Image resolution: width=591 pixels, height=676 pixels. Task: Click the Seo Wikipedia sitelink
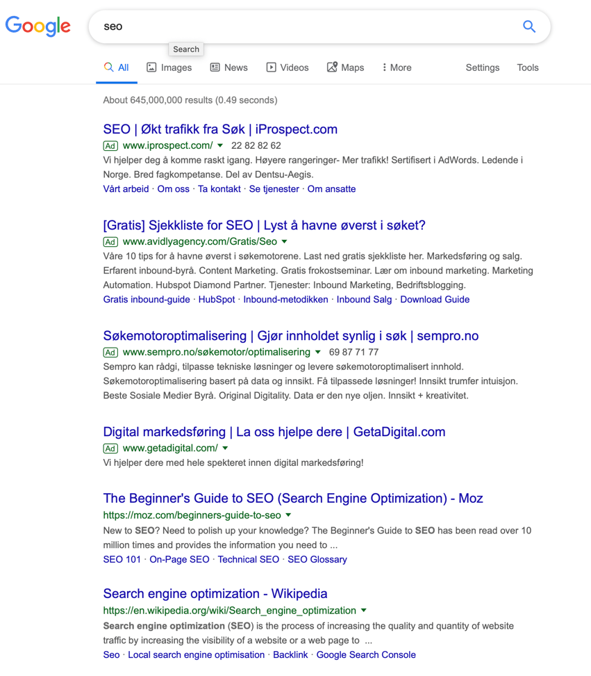coord(111,655)
